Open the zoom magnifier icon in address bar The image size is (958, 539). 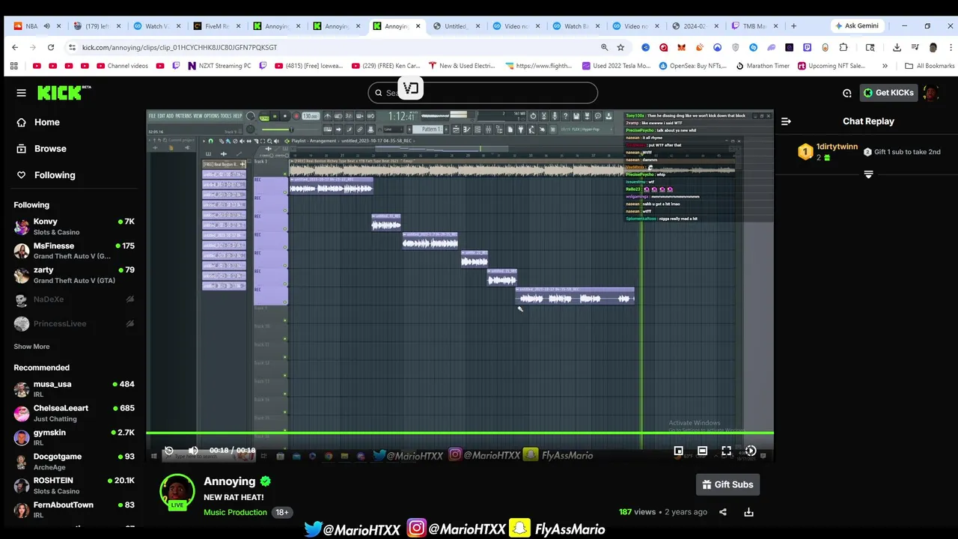point(604,47)
